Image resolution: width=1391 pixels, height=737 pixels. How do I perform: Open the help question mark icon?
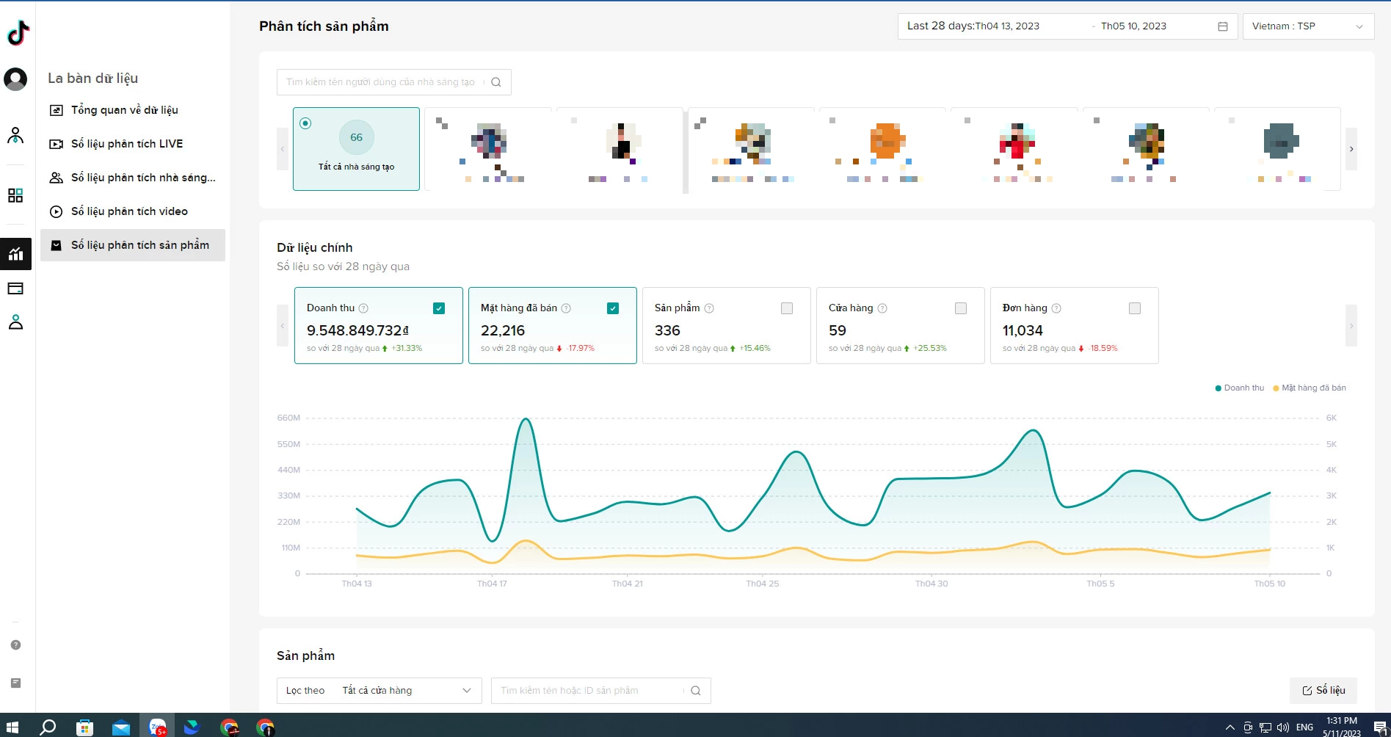15,645
